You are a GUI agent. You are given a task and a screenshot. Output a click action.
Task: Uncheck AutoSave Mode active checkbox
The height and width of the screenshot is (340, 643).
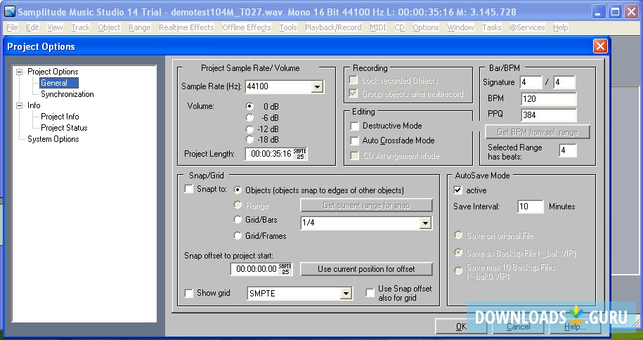[x=458, y=190]
